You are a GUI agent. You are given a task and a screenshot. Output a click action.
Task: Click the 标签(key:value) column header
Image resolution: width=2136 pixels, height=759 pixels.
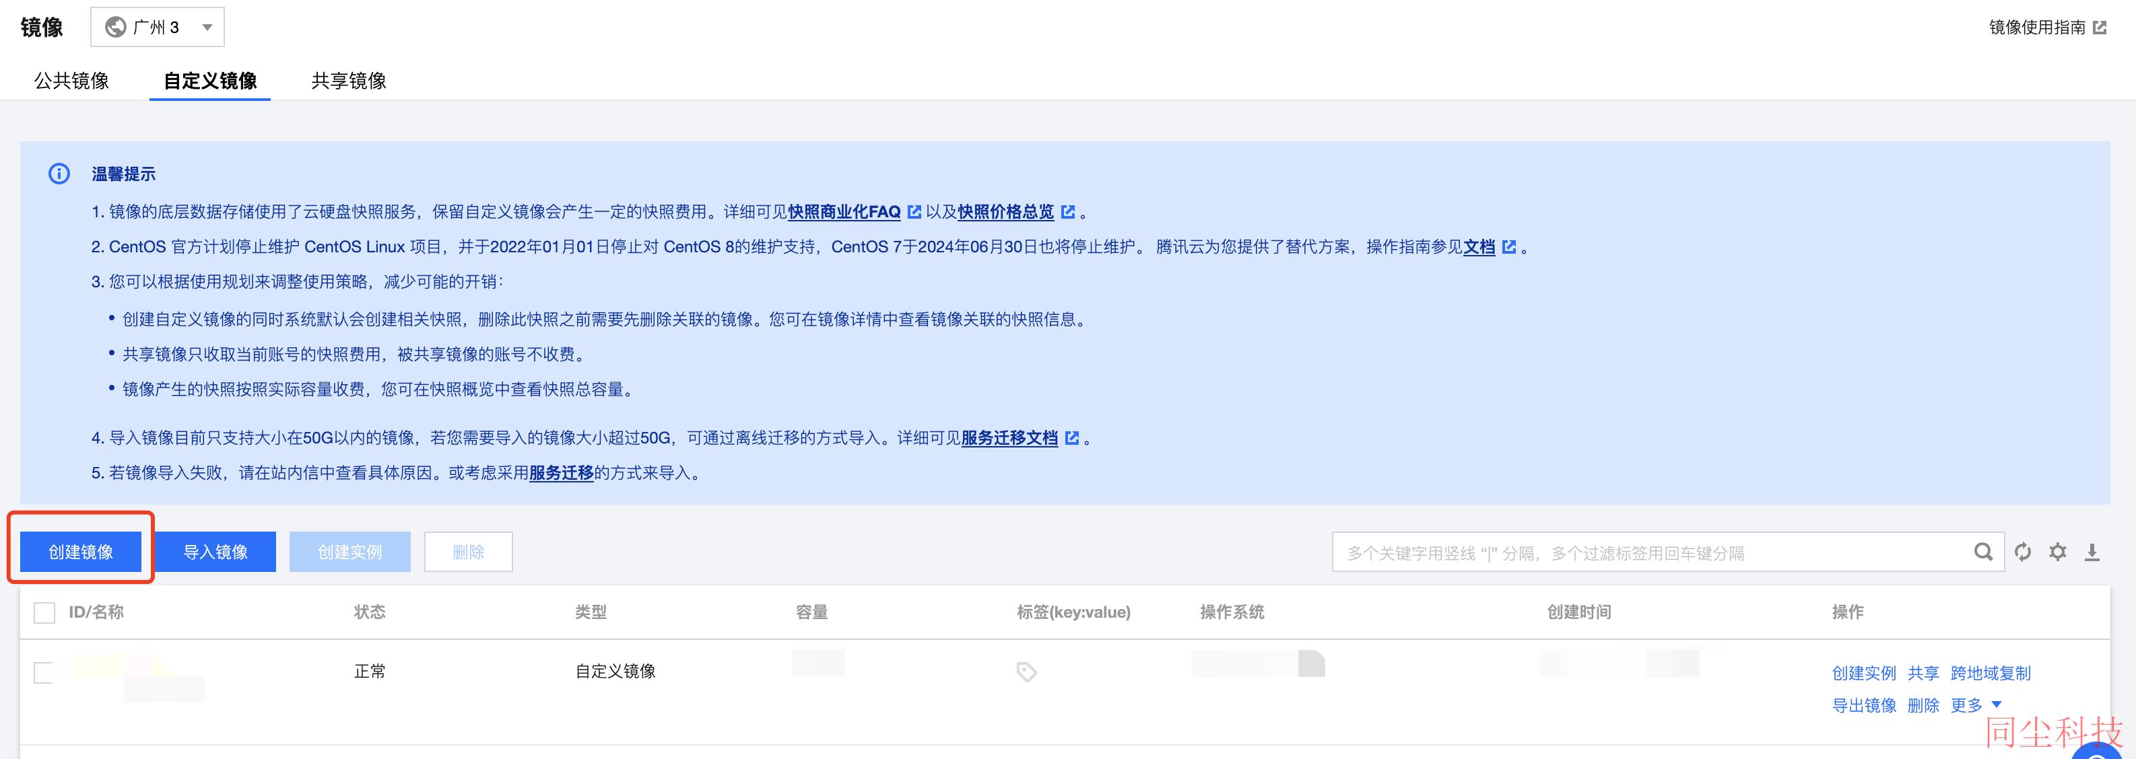(x=1074, y=612)
